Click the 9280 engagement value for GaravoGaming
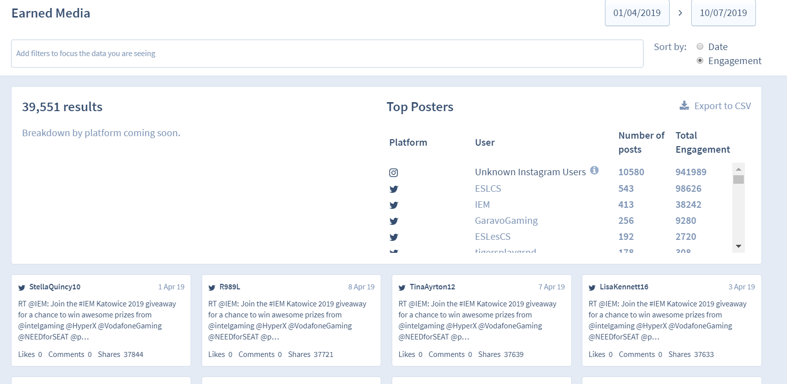Image resolution: width=787 pixels, height=384 pixels. (x=686, y=221)
